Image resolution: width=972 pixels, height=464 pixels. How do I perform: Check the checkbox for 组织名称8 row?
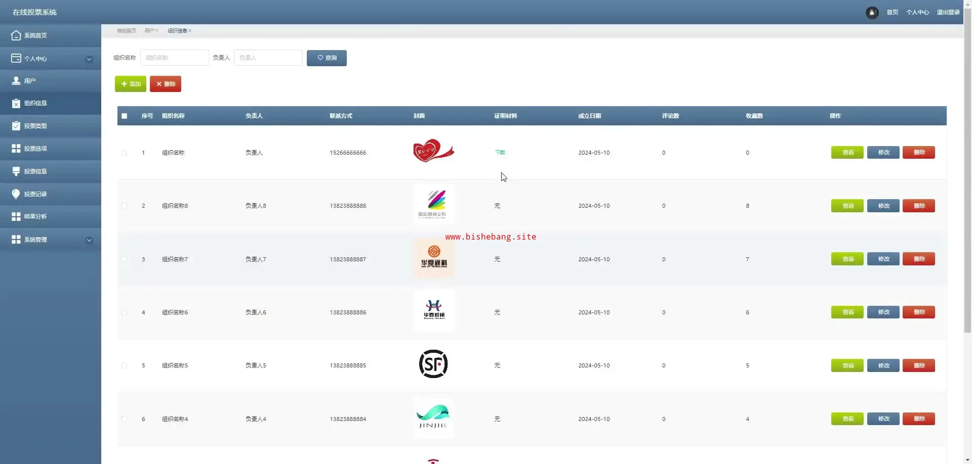[124, 206]
